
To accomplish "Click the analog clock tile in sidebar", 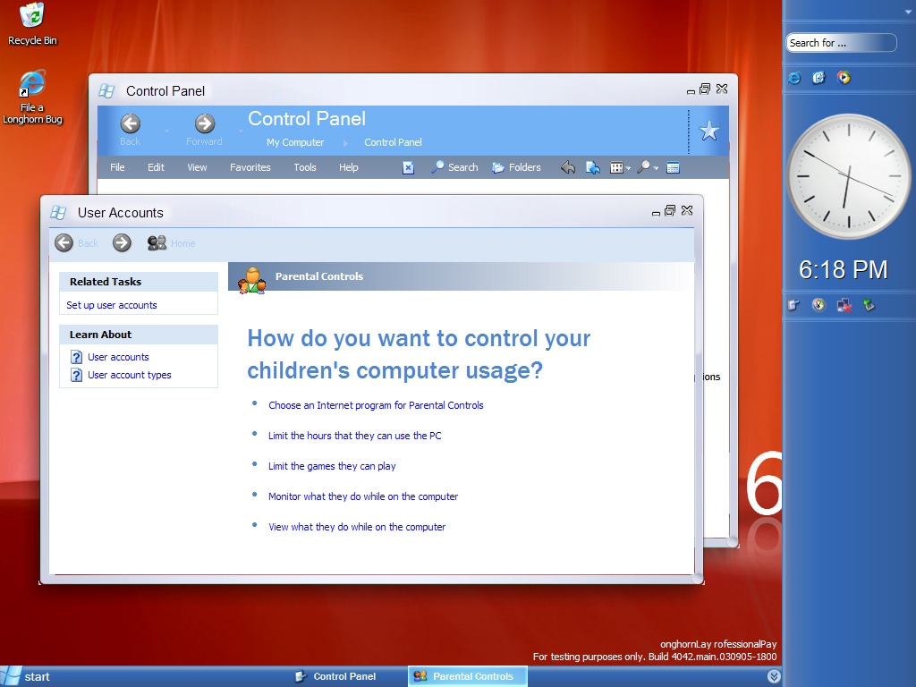I will tap(849, 176).
